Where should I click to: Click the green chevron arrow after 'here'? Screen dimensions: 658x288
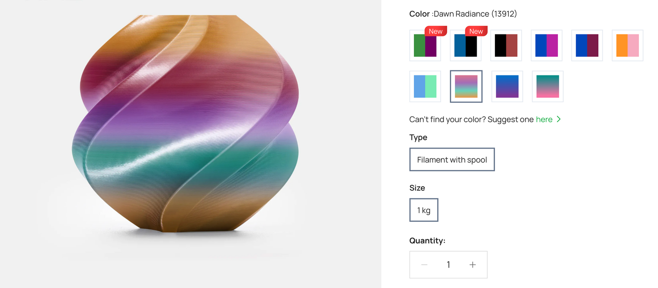[559, 119]
